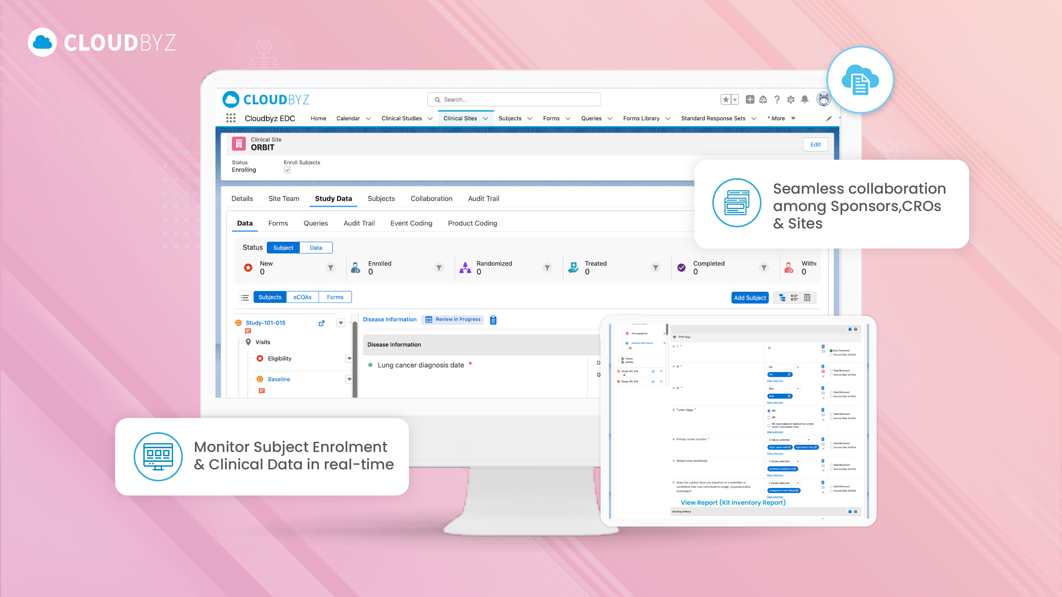The image size is (1062, 597).
Task: Toggle the subject list panel icon
Action: 245,298
